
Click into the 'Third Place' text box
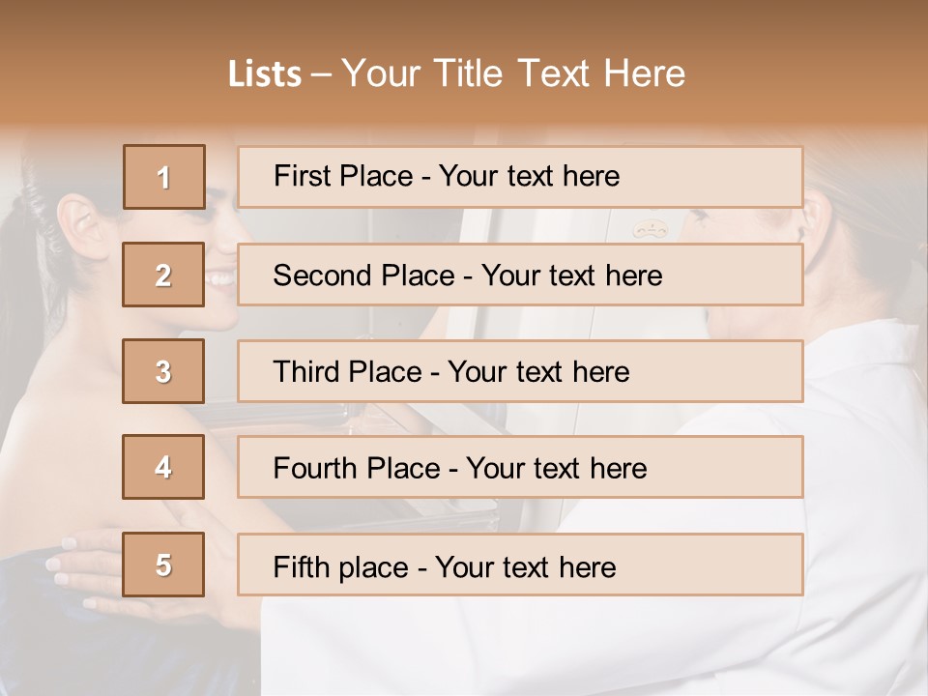(x=520, y=371)
